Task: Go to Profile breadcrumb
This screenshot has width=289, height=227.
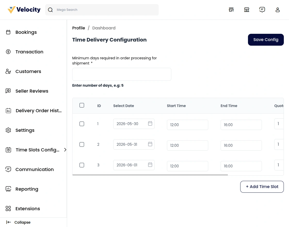Action: (x=78, y=28)
